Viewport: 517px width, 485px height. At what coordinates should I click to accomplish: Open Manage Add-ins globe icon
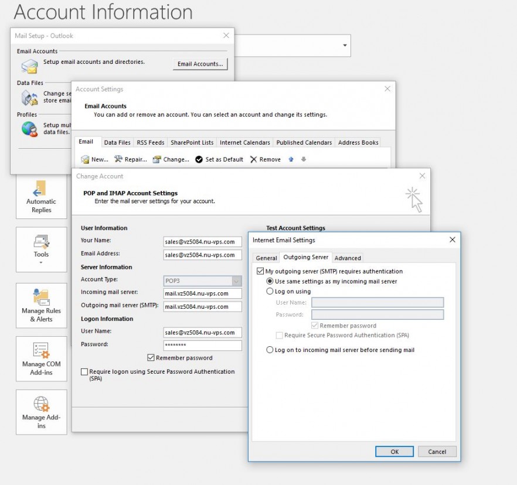[x=42, y=404]
